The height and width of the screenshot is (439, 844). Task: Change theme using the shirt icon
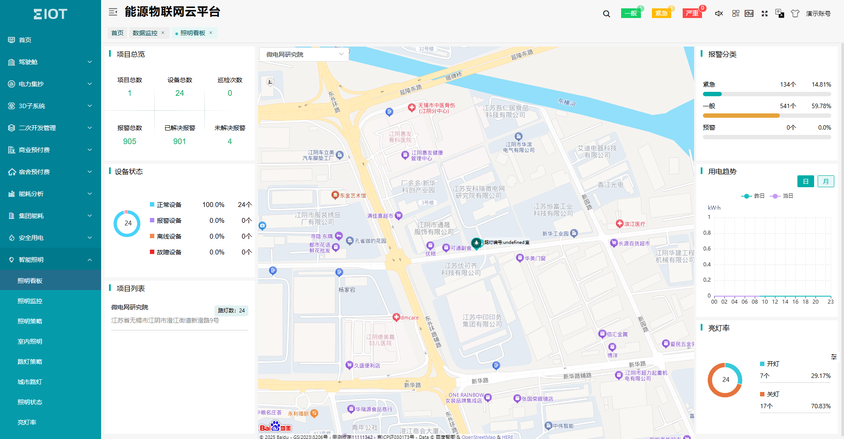795,14
